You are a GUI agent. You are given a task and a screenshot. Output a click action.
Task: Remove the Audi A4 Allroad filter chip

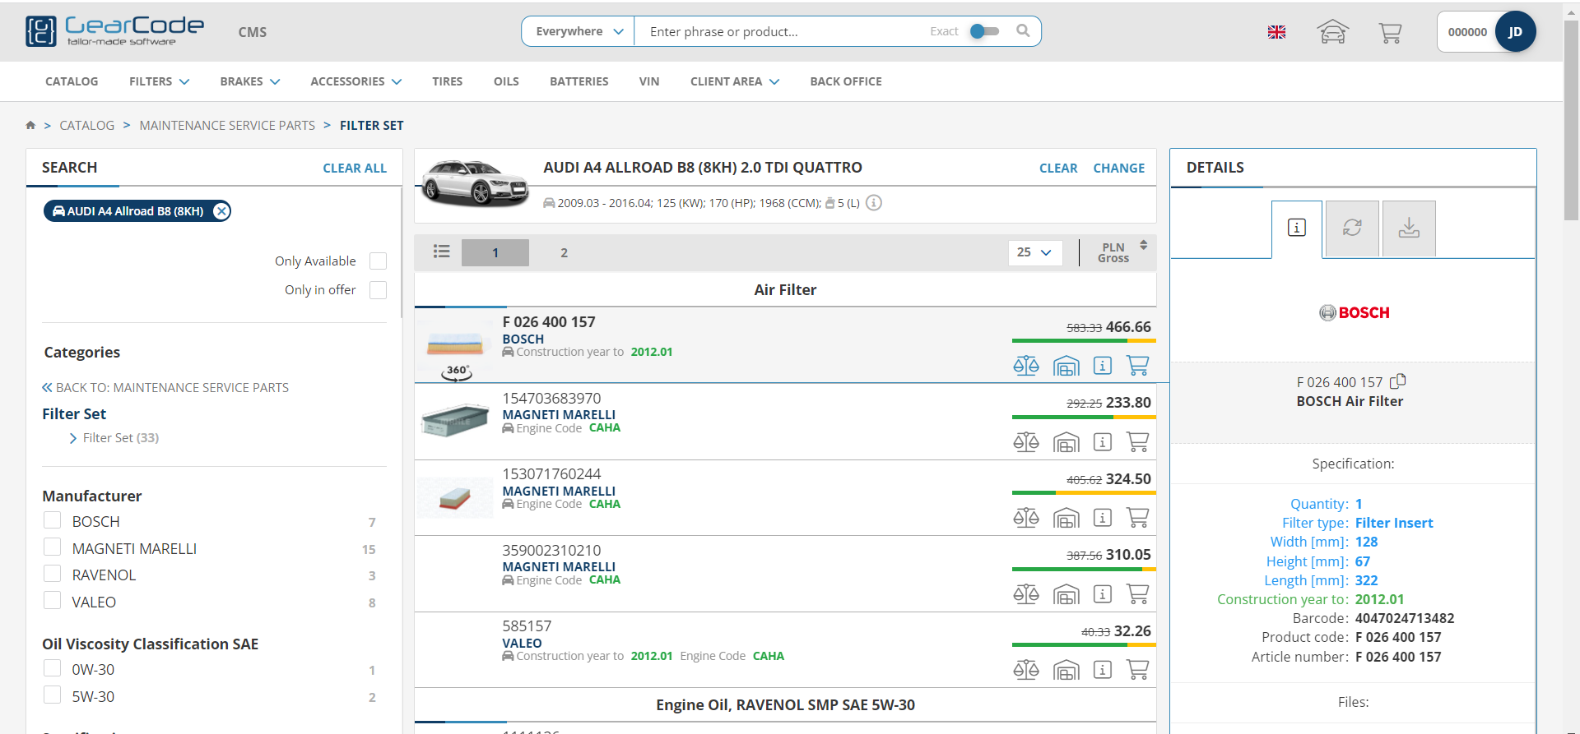221,211
